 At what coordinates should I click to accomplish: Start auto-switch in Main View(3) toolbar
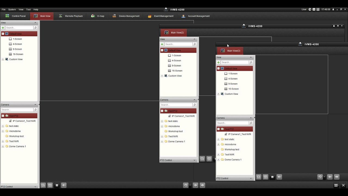coord(320,177)
